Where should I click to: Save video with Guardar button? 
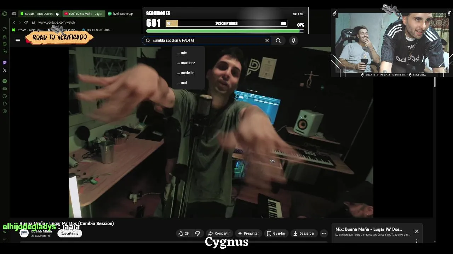(276, 233)
